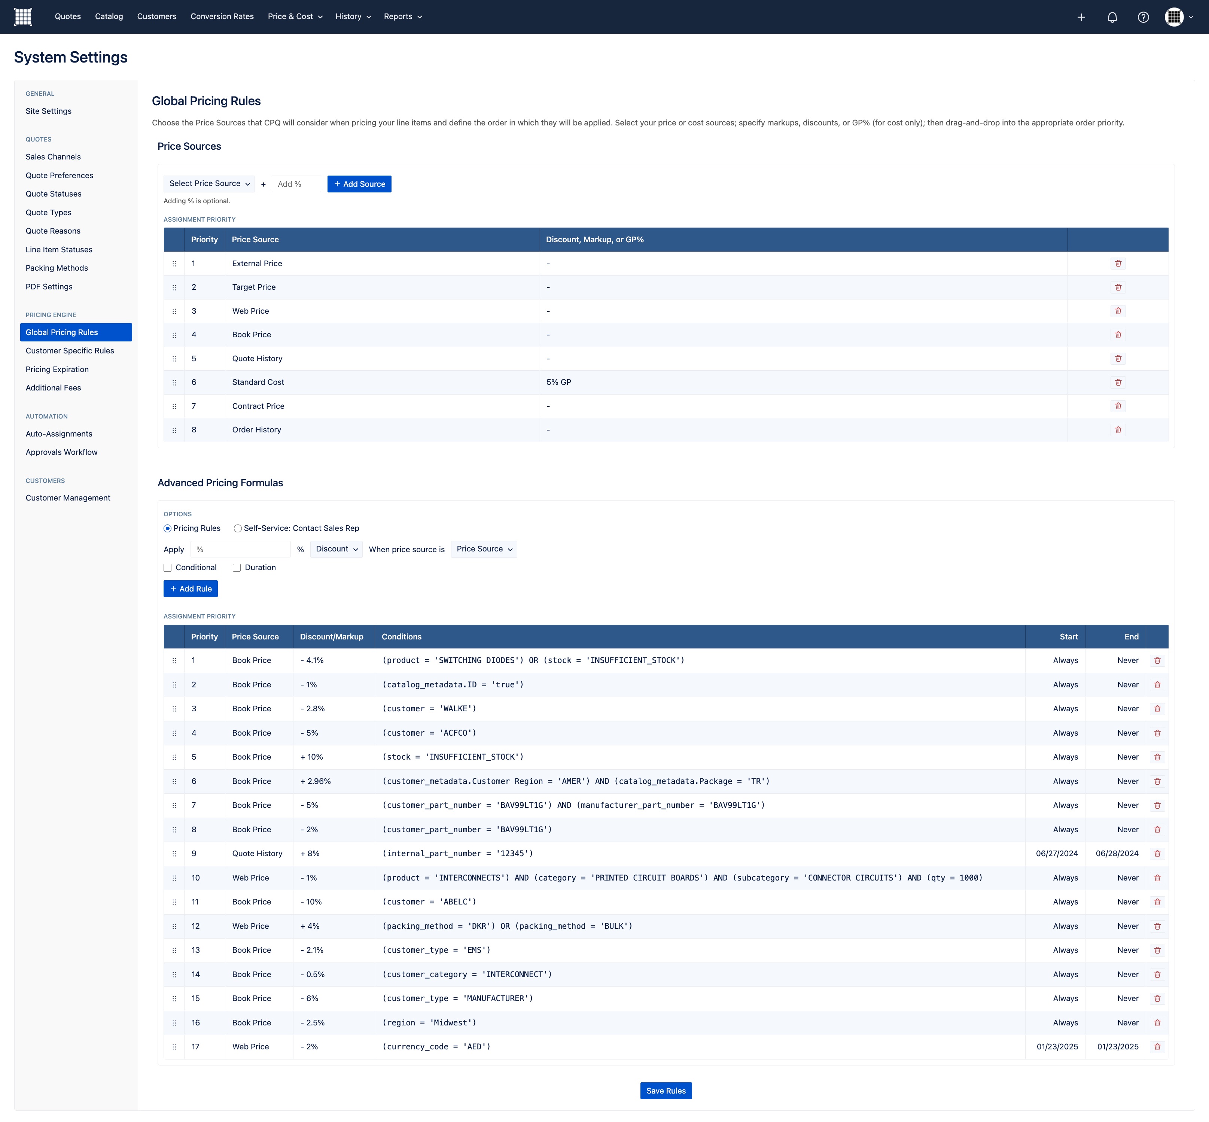
Task: Open the Select Price Source dropdown
Action: pos(209,183)
